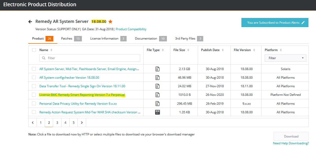Click the back arrow beside Remedy AR System Server
Screen dimensions: 316x149
(x=30, y=22)
